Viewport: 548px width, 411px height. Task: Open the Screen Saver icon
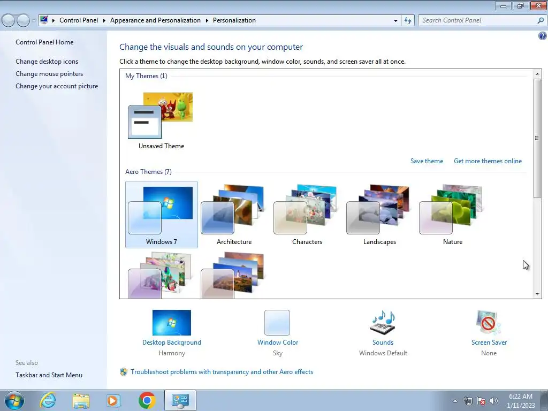click(489, 323)
